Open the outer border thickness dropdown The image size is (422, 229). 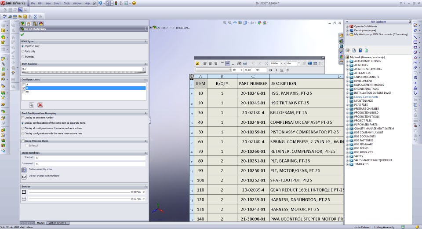[x=144, y=192]
